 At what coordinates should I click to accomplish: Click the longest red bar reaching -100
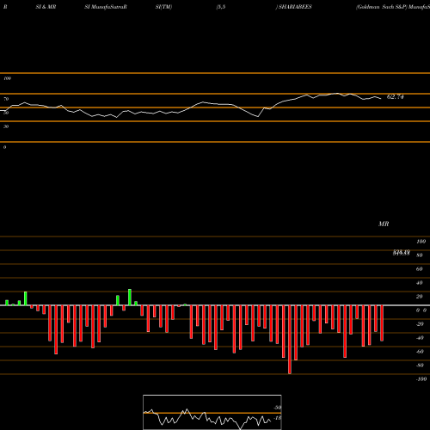290,340
